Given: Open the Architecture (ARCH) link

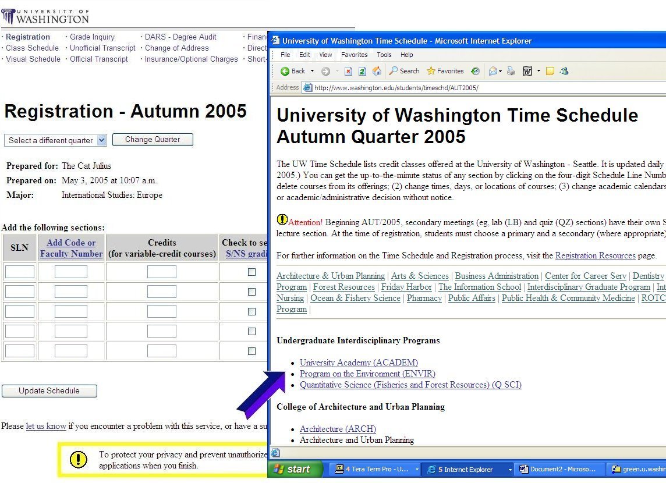Looking at the screenshot, I should [338, 429].
